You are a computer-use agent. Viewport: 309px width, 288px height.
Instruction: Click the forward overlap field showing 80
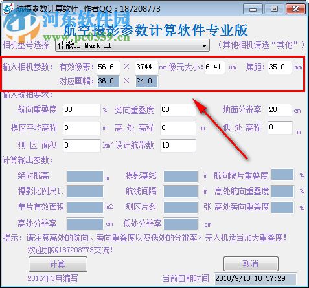point(82,110)
